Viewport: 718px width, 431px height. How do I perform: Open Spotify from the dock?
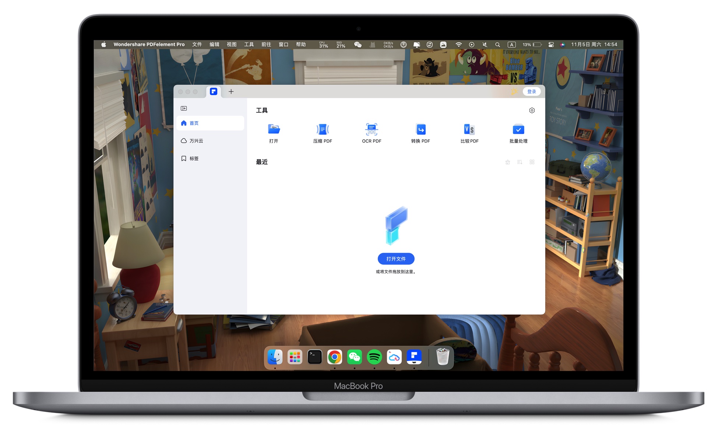click(x=374, y=357)
